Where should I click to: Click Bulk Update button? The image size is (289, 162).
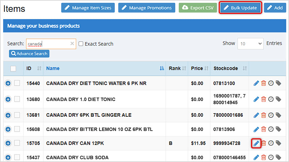240,8
